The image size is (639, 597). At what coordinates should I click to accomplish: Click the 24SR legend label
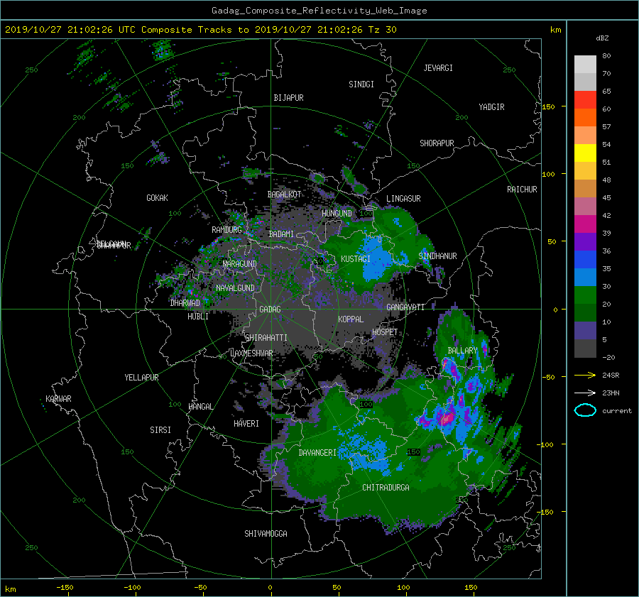pyautogui.click(x=611, y=375)
